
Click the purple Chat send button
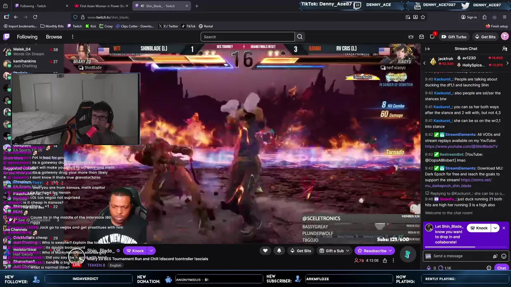pos(501,268)
